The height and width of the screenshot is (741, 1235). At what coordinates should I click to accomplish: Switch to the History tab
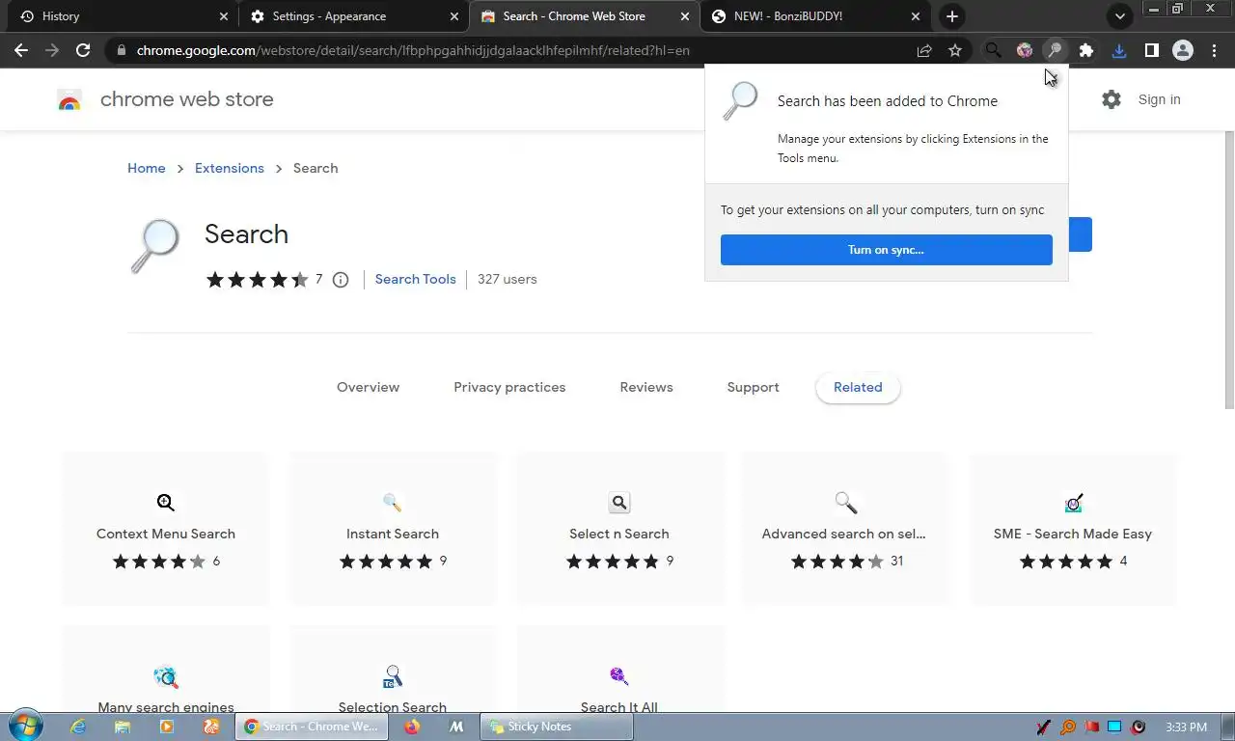pos(122,16)
